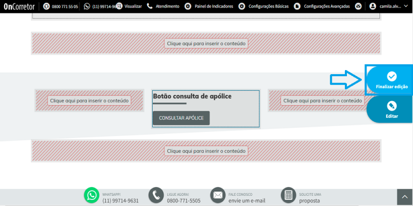Click the WhatsApp icon in top bar
413x206 pixels.
pyautogui.click(x=87, y=6)
